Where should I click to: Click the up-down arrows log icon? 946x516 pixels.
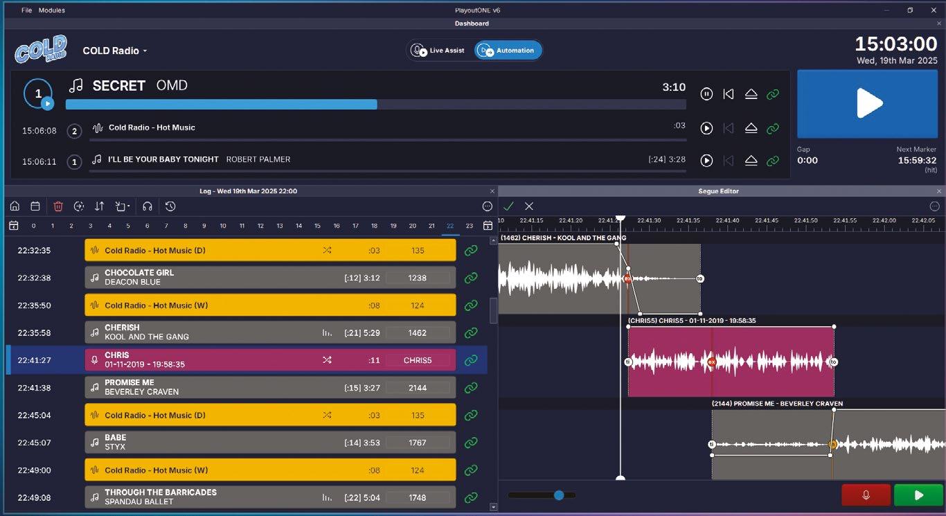[100, 206]
